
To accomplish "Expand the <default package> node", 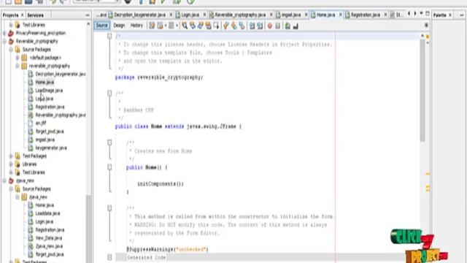I will 18,58.
